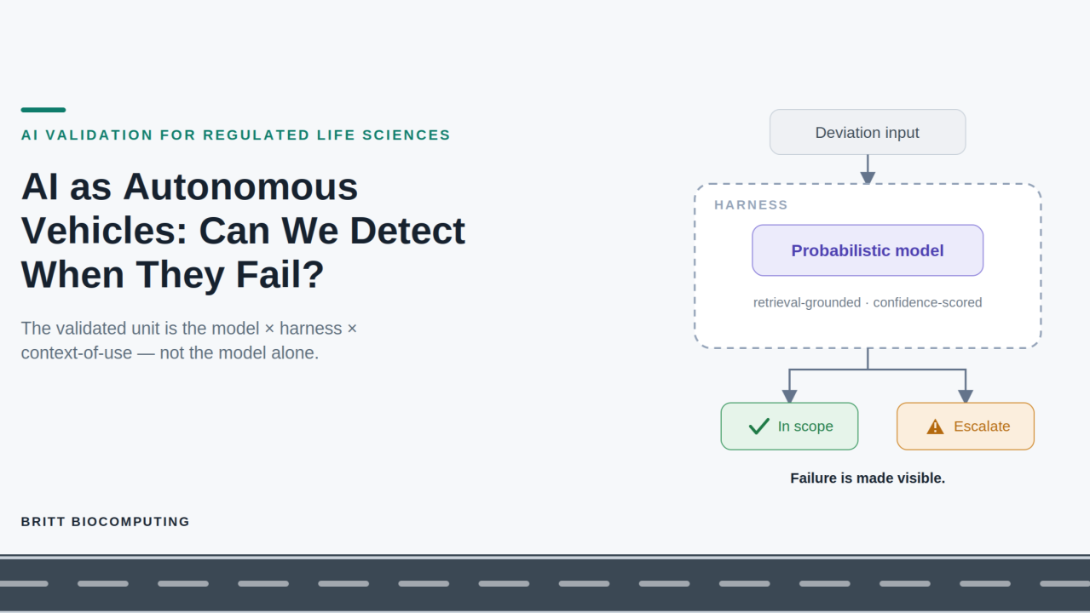This screenshot has height=613, width=1090.
Task: Click the BRITT BIOCOMPUTING footer label
Action: pyautogui.click(x=106, y=522)
